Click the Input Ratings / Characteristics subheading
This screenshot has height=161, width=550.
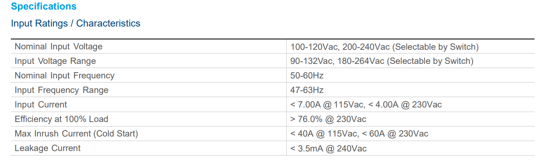pos(75,23)
